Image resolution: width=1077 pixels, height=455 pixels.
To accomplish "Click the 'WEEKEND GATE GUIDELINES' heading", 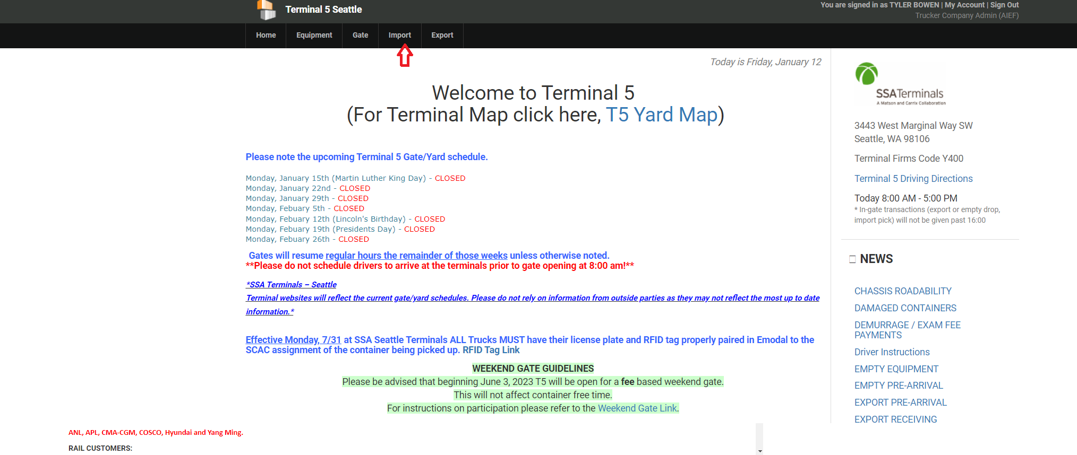I will pos(533,369).
